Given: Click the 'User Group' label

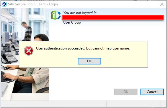Looking at the screenshot, I should click(x=72, y=22).
